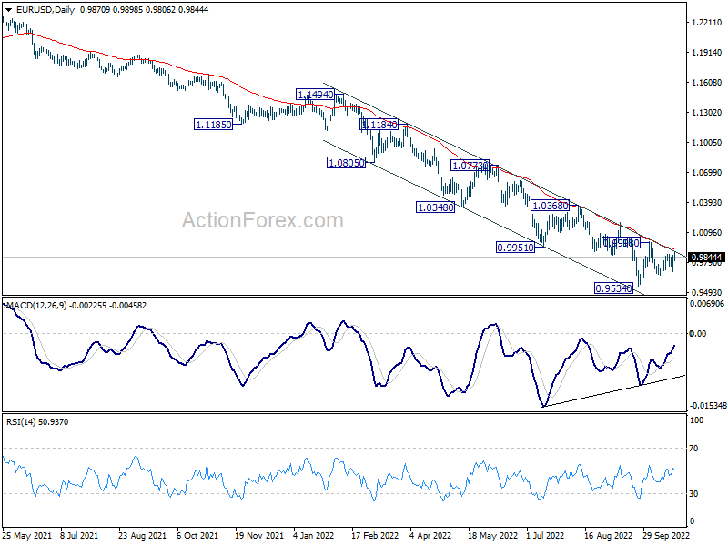Select the 25 May 2021 date marker
This screenshot has height=546, width=728.
click(x=25, y=537)
